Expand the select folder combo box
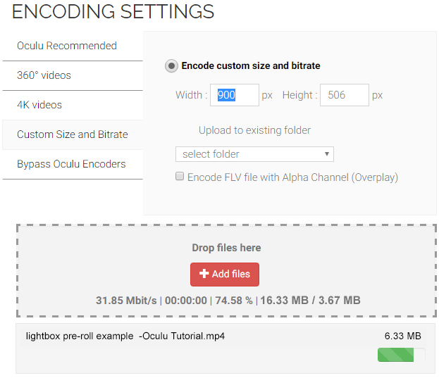This screenshot has height=378, width=439. coord(254,154)
